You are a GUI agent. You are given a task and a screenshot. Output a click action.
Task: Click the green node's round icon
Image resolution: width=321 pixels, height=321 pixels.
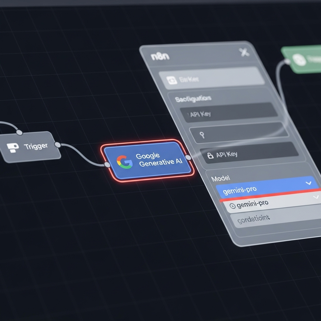299,60
